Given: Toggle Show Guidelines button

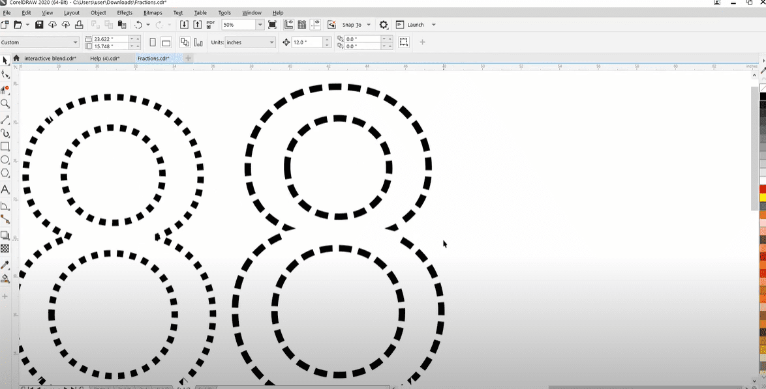Looking at the screenshot, I should coord(315,24).
